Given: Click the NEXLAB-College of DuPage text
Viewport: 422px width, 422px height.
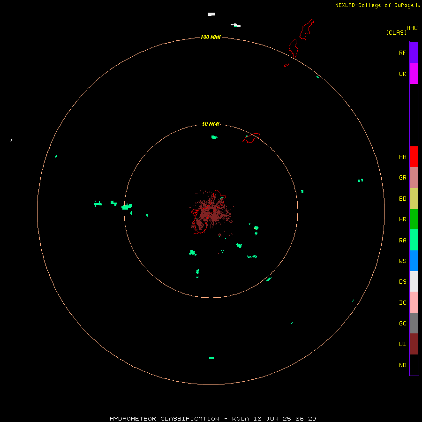Looking at the screenshot, I should (374, 5).
